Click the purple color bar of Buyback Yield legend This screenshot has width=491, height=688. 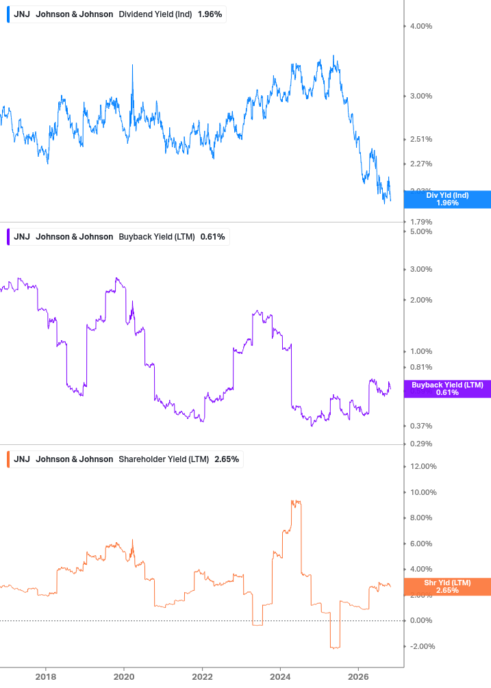pyautogui.click(x=8, y=237)
